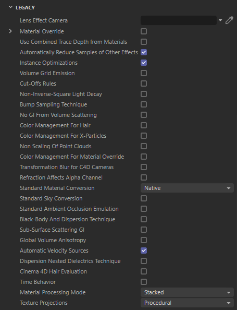
Task: Enable Standard Sky Conversion
Action: tap(144, 198)
